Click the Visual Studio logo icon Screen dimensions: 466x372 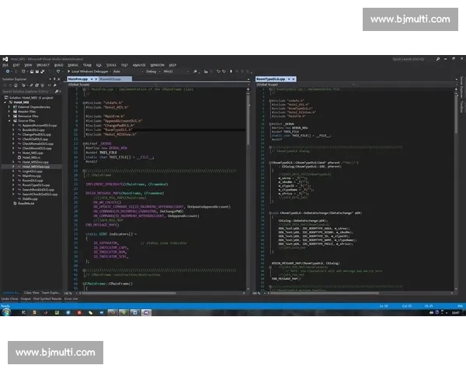point(5,59)
